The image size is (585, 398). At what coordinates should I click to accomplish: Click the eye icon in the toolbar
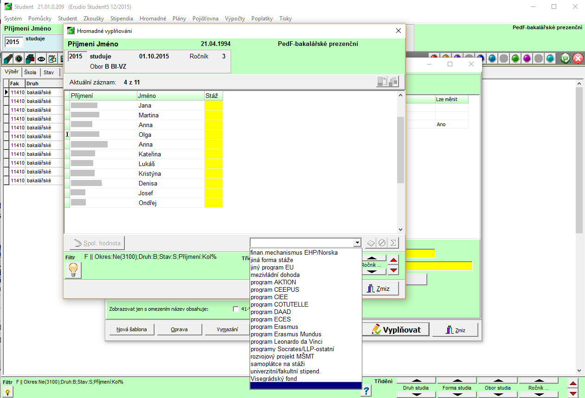[x=41, y=59]
